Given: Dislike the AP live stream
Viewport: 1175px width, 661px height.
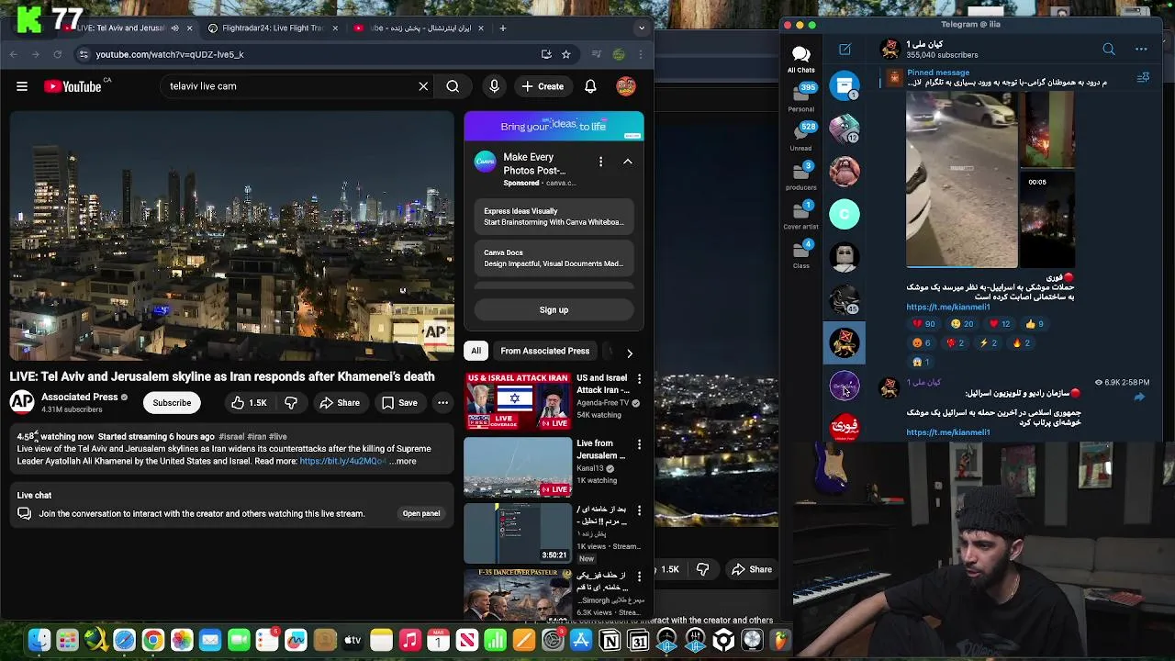Looking at the screenshot, I should 291,403.
